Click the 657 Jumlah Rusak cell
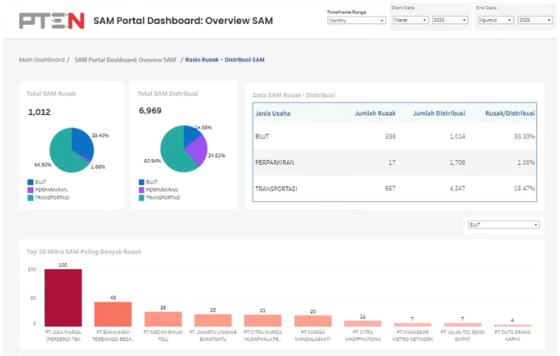Image resolution: width=560 pixels, height=356 pixels. tap(390, 189)
